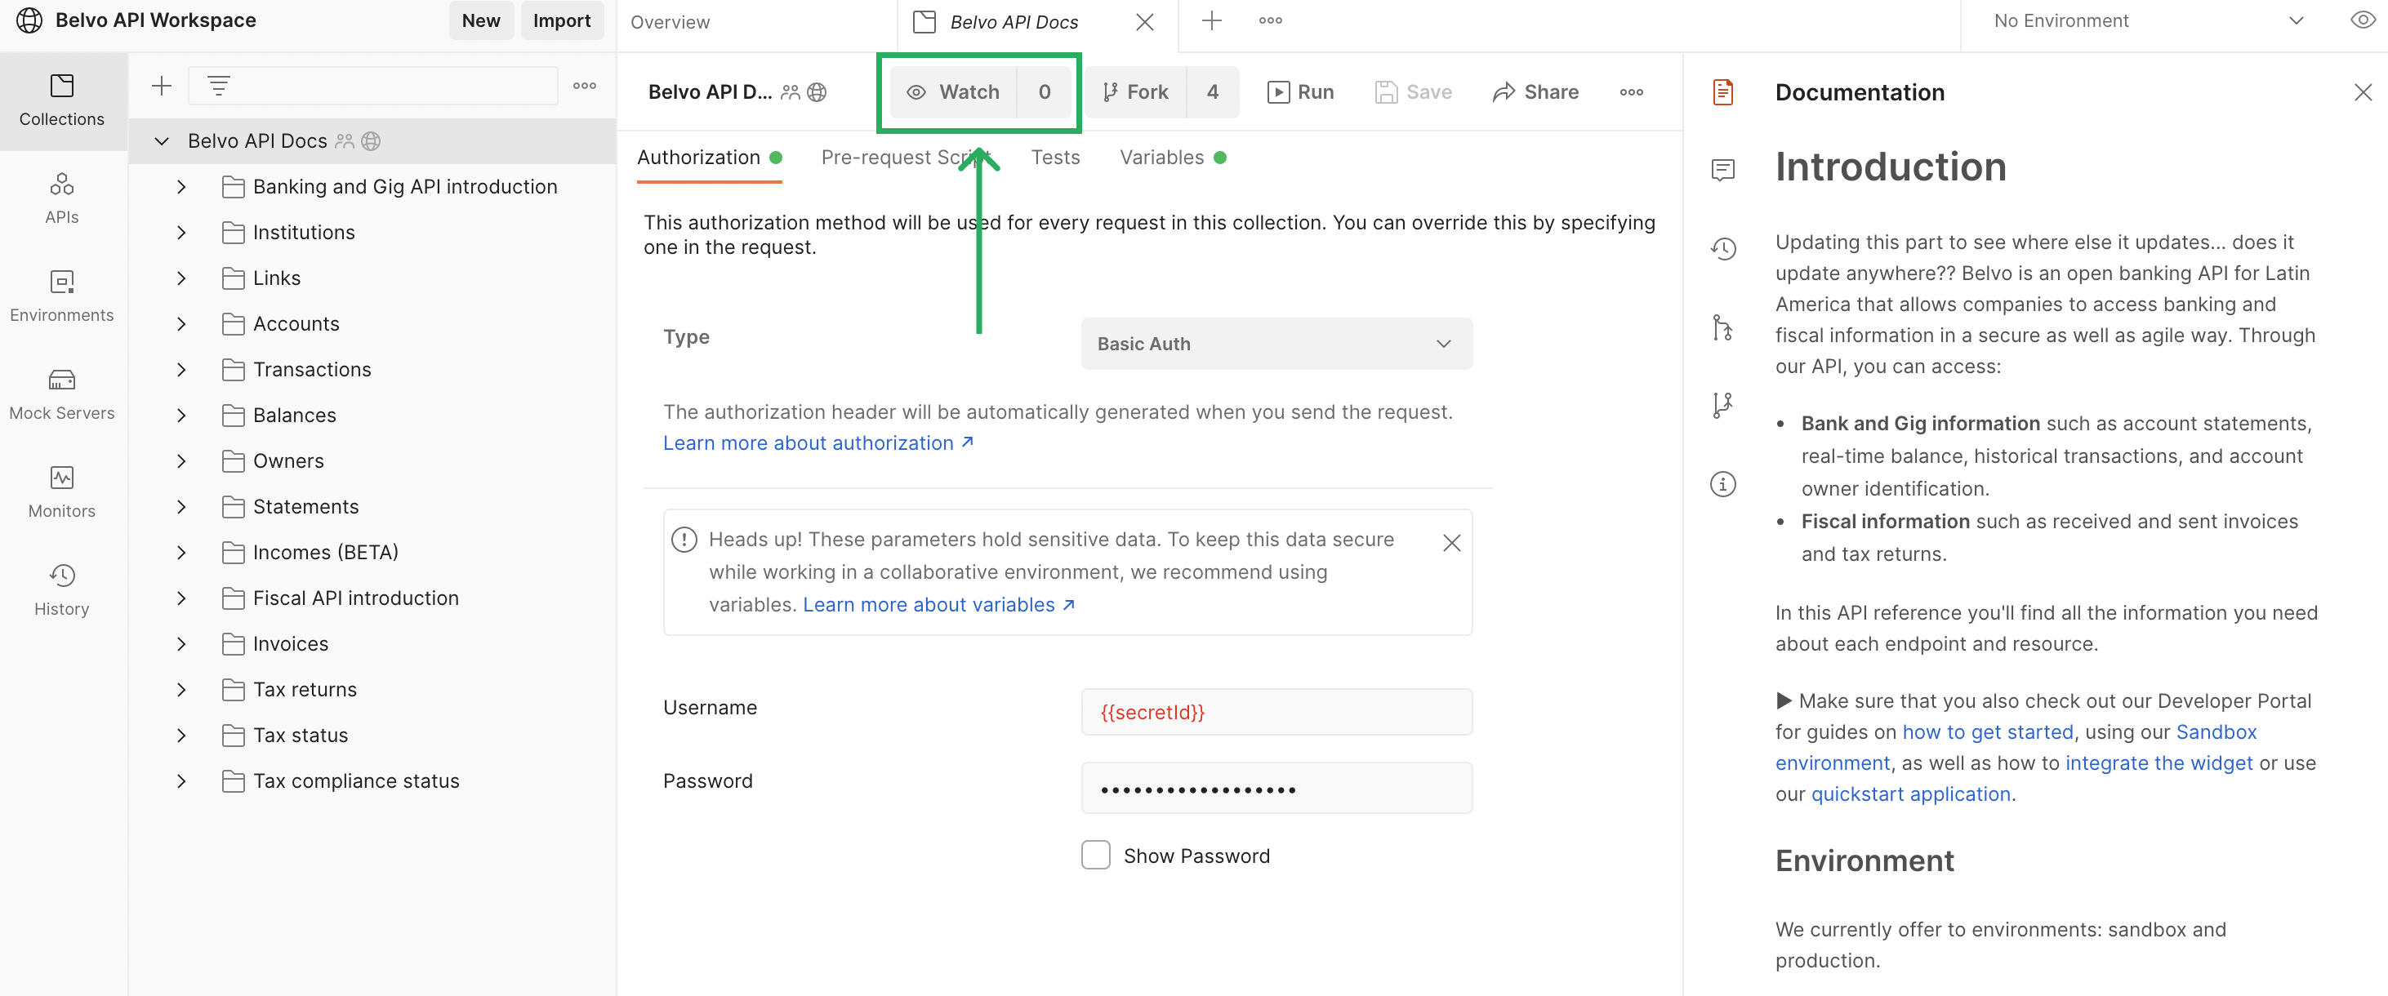2388x996 pixels.
Task: Expand the Owners folder
Action: [180, 461]
